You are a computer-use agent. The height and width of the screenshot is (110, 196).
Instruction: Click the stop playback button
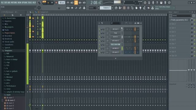(52, 3)
